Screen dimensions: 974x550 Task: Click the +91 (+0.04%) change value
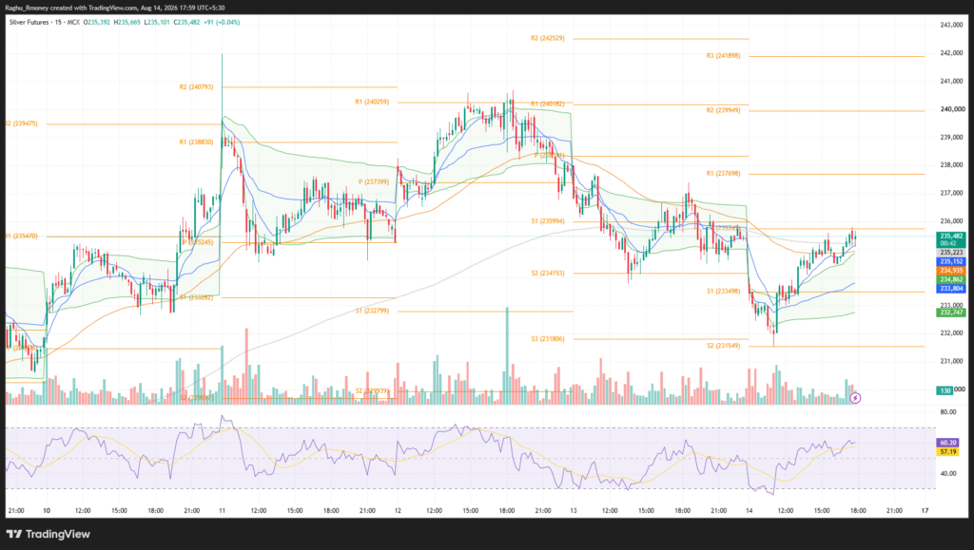(x=222, y=22)
